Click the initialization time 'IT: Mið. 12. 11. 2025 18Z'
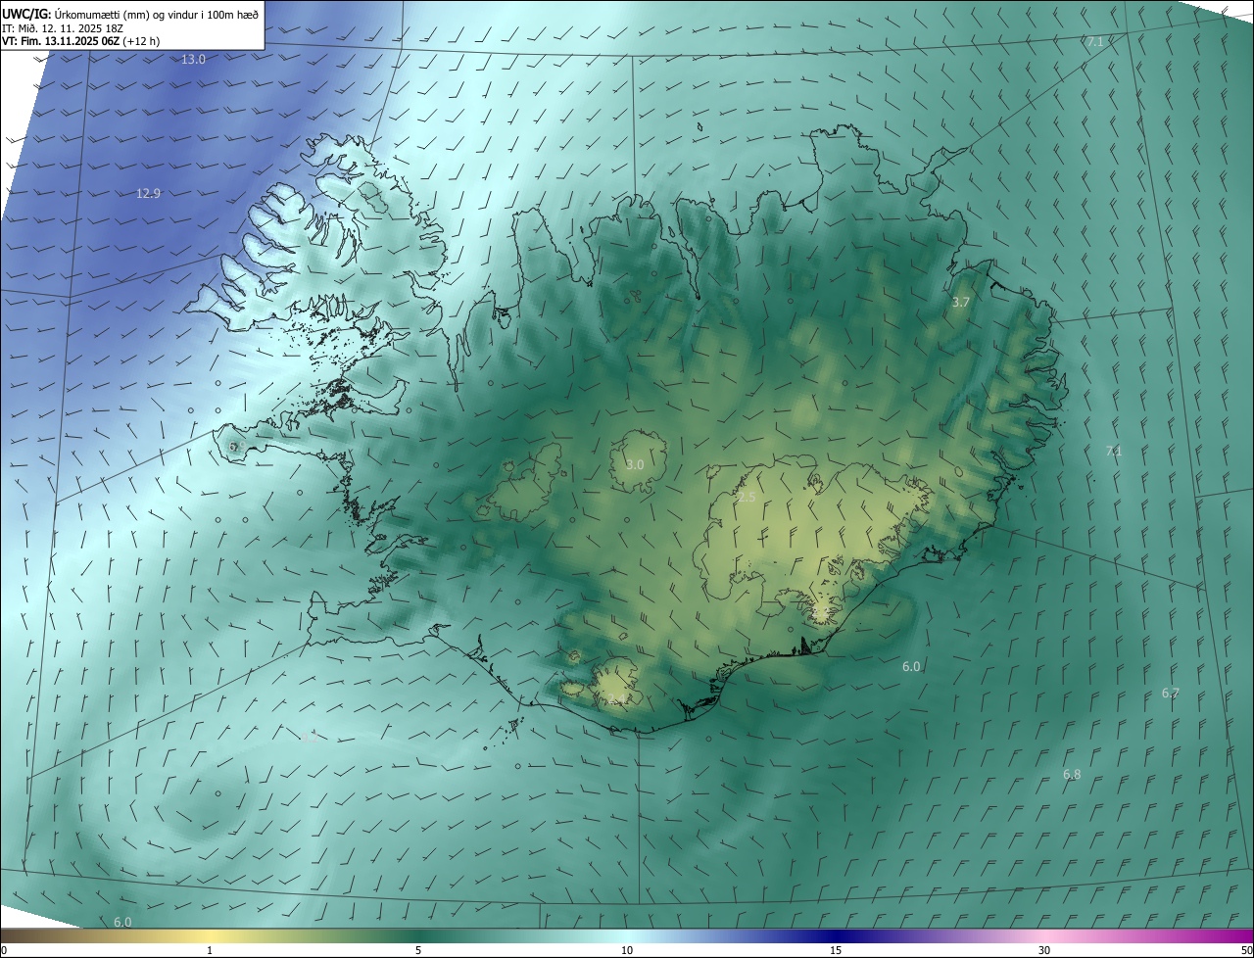 pos(62,28)
